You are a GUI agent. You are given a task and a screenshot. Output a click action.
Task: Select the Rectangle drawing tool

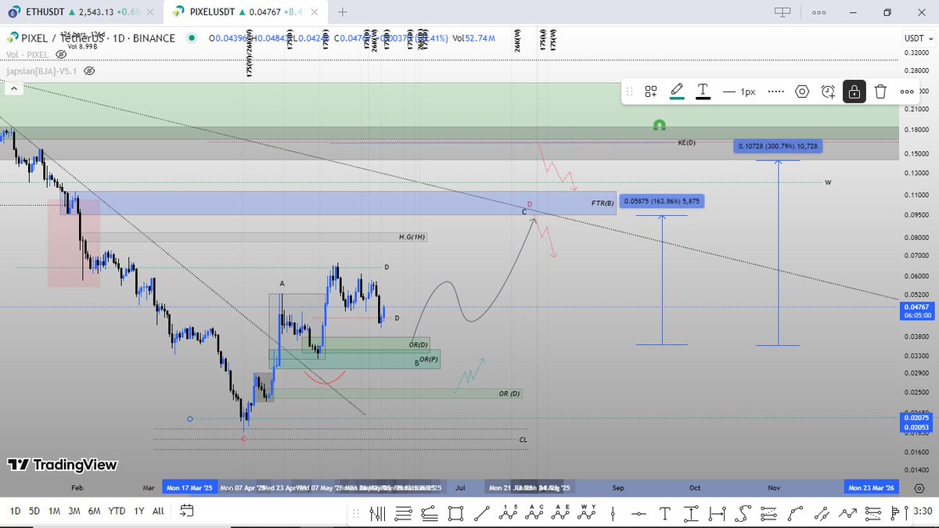click(x=455, y=513)
